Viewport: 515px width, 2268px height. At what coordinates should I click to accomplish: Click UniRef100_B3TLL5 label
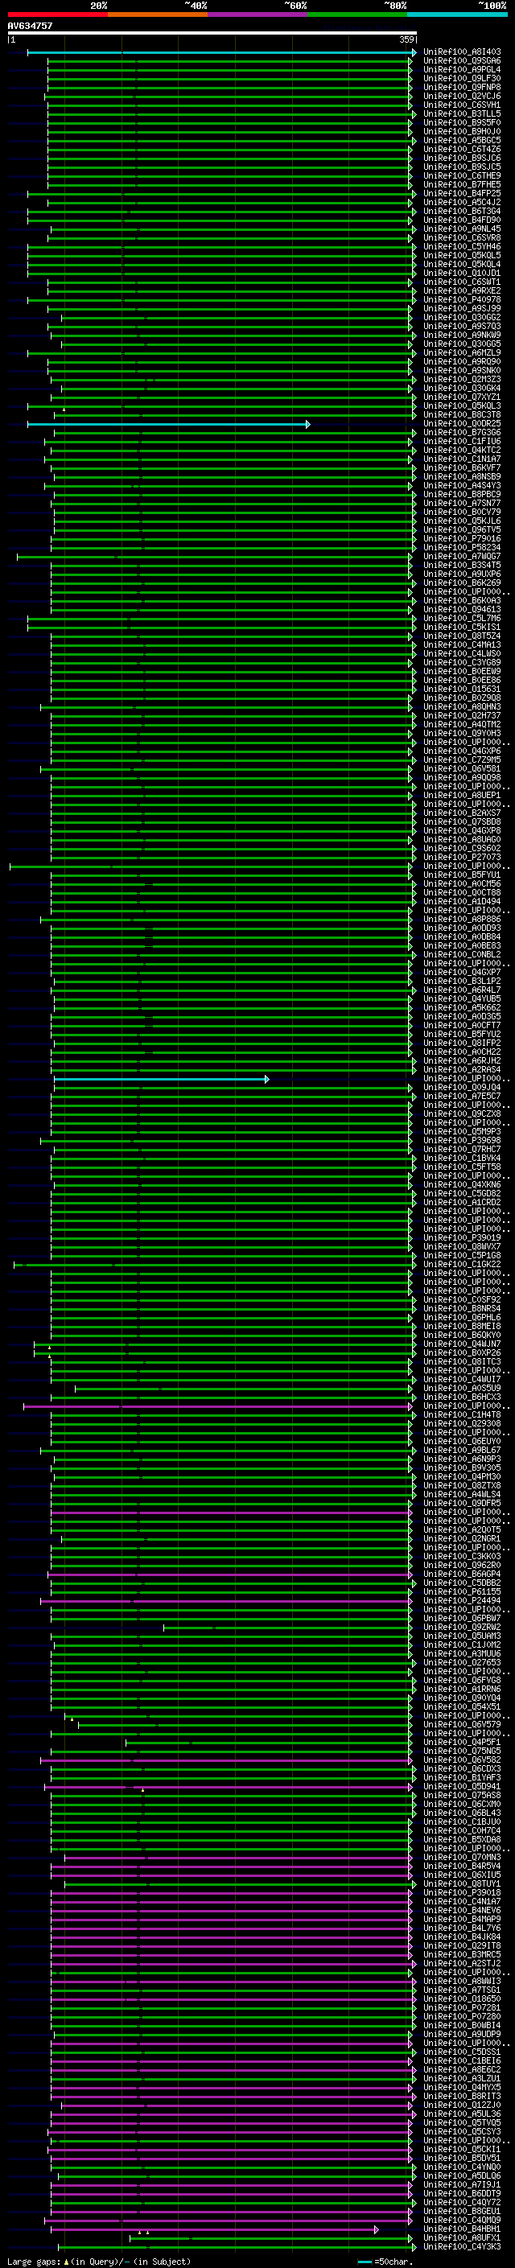pyautogui.click(x=462, y=113)
